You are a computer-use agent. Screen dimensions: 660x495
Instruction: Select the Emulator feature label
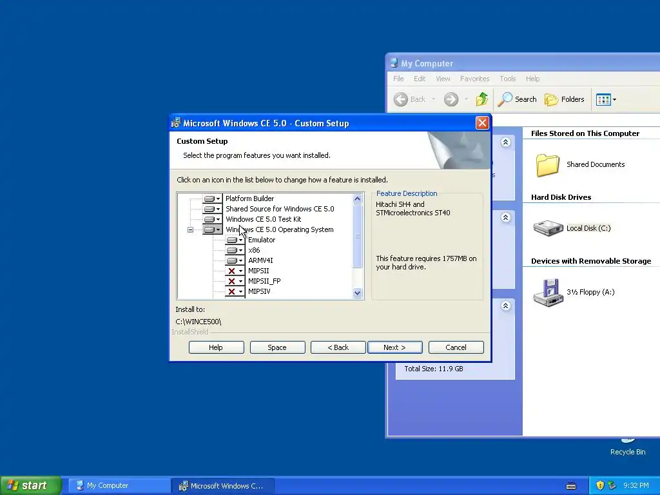262,240
